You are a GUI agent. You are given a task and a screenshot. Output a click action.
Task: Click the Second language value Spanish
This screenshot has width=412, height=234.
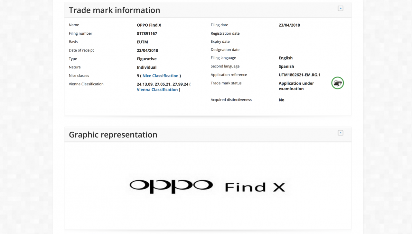tap(286, 66)
